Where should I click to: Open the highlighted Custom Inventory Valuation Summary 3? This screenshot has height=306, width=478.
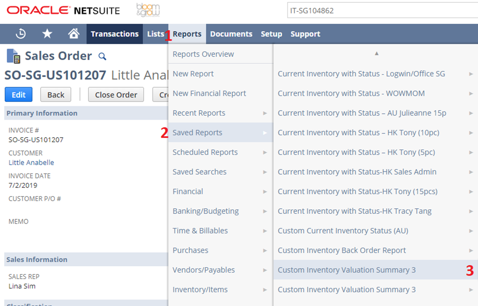375,270
